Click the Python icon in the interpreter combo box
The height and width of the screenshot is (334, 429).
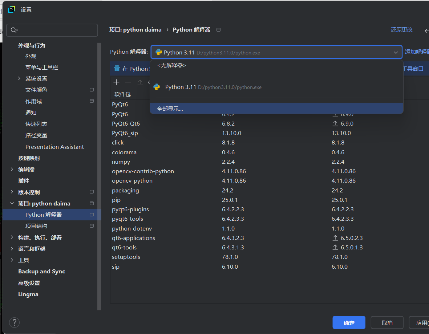point(158,52)
